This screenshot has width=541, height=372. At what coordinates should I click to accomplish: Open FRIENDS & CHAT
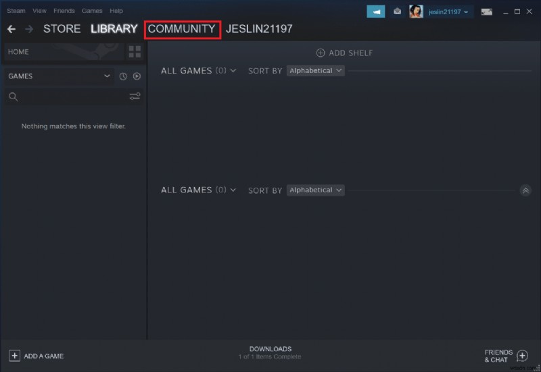pos(498,356)
